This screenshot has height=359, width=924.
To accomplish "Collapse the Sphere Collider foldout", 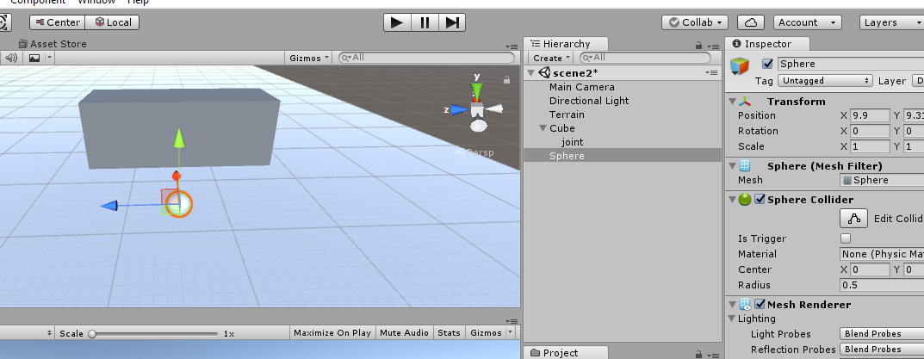I will [732, 200].
